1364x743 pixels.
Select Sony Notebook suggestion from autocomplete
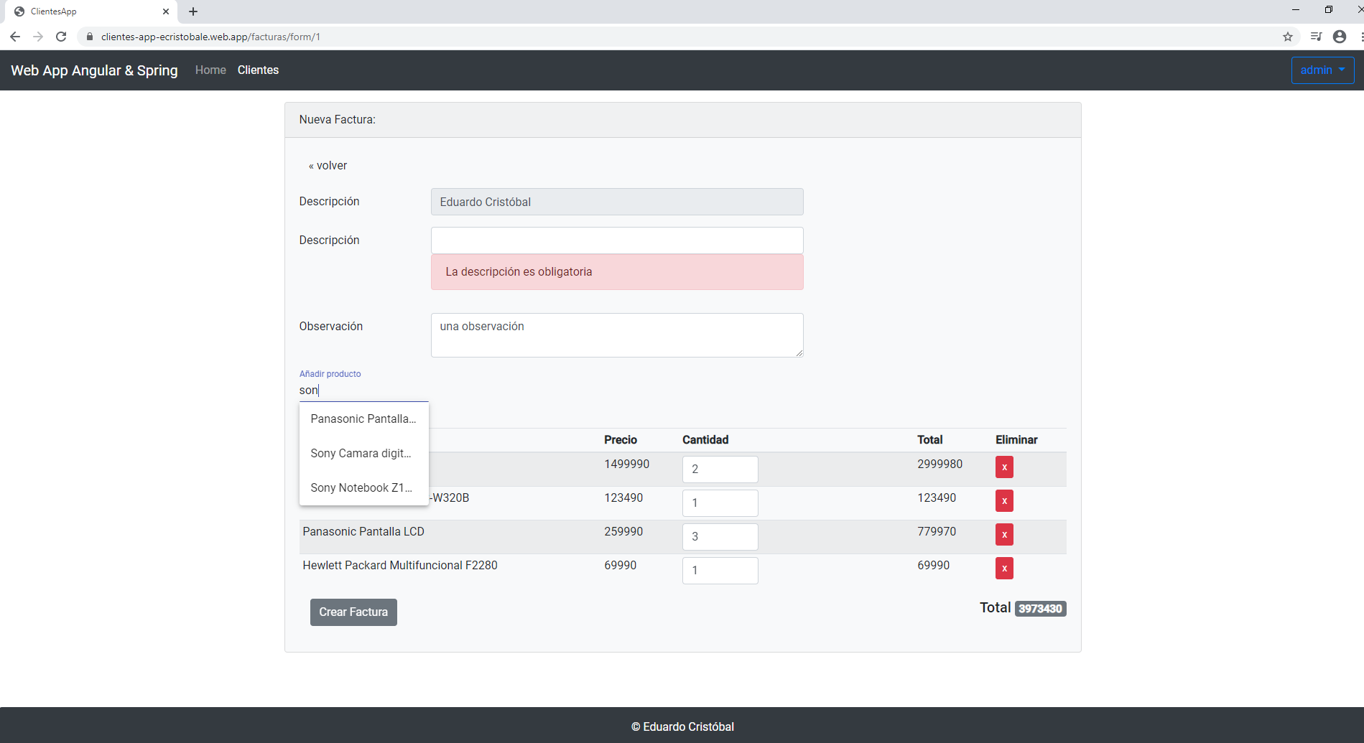coord(361,488)
